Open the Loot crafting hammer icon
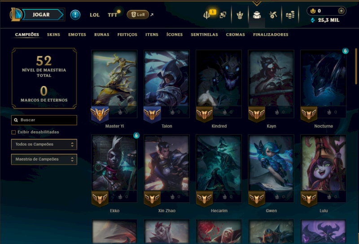 pyautogui.click(x=273, y=15)
